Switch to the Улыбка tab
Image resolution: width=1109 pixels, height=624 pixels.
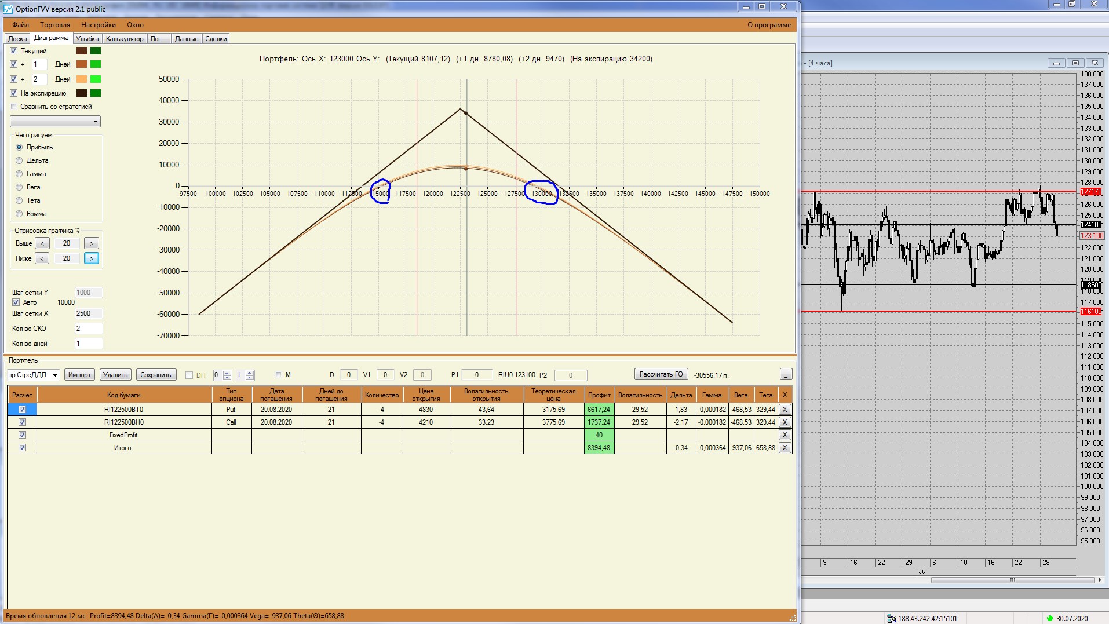(87, 39)
